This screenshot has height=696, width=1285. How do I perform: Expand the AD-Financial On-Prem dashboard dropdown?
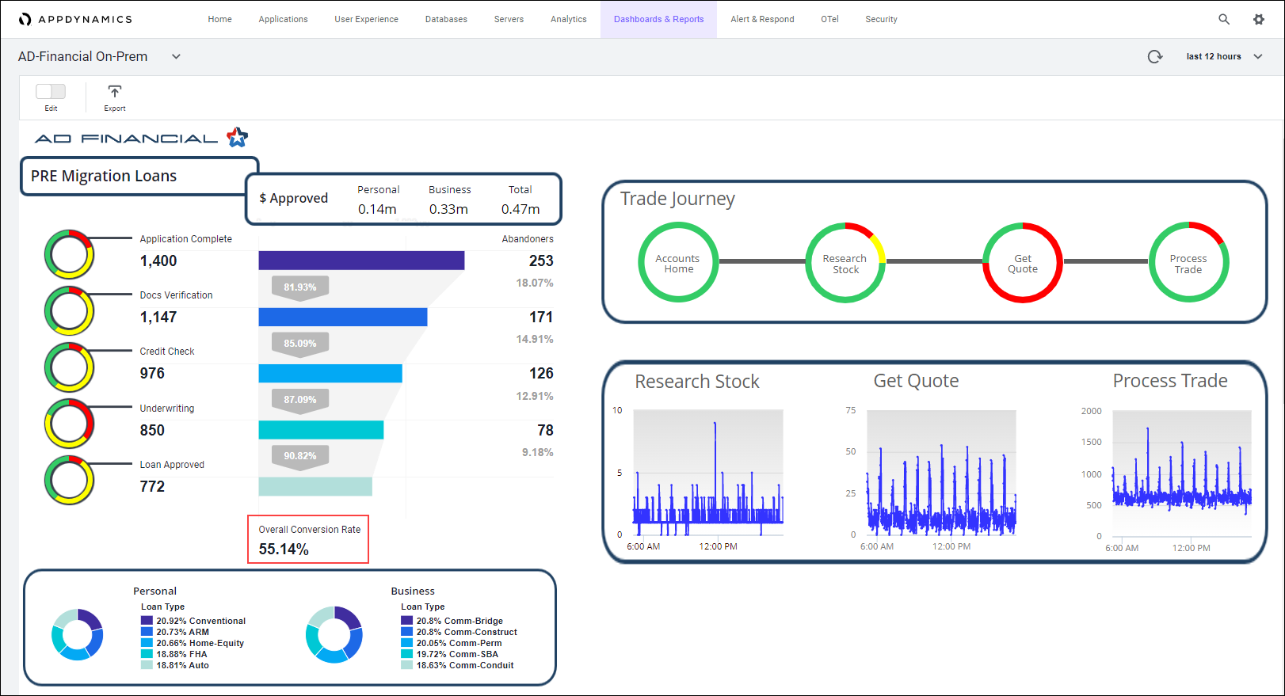coord(176,56)
